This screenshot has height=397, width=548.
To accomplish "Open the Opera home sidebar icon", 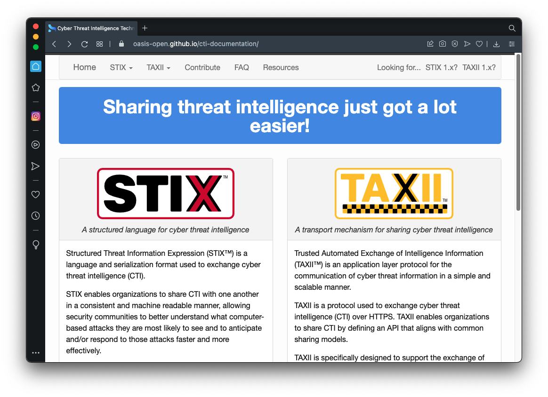I will pos(36,66).
